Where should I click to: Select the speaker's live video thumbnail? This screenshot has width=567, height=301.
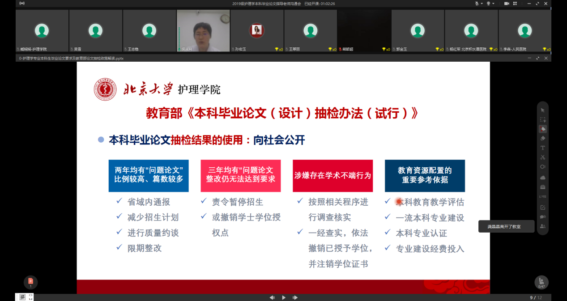tap(203, 31)
